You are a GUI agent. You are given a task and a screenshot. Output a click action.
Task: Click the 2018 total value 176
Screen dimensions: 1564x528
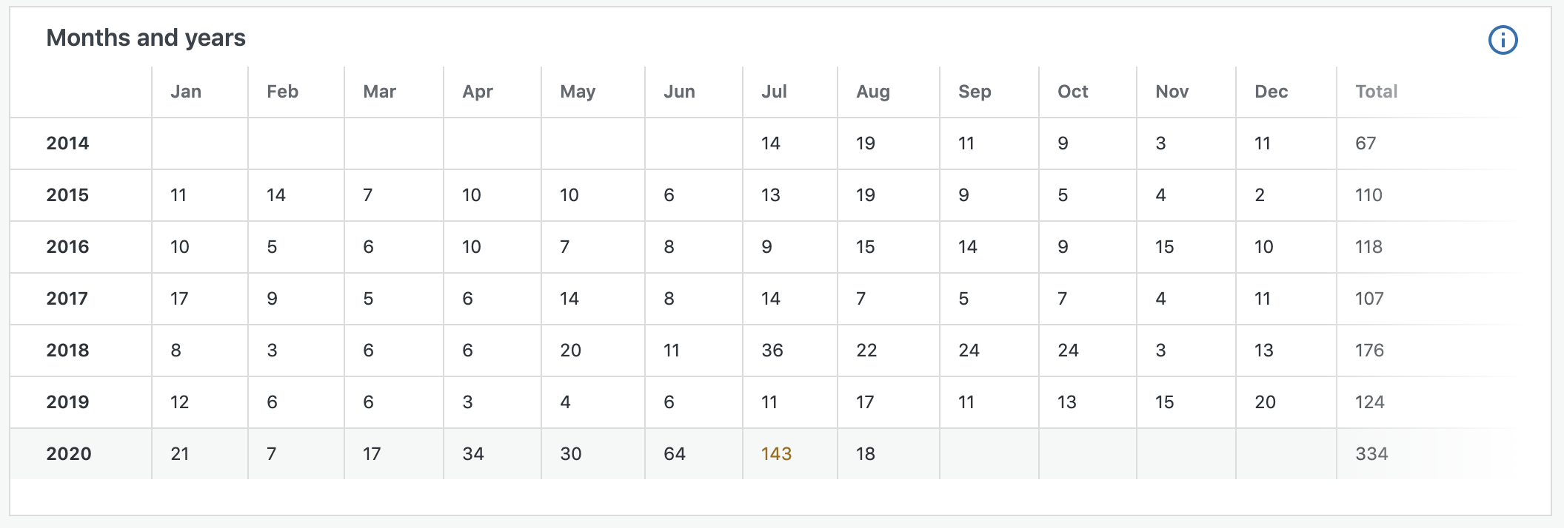tap(1369, 351)
